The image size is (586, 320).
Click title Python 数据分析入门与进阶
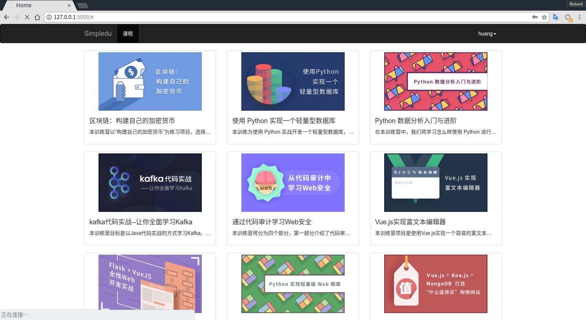coord(416,121)
